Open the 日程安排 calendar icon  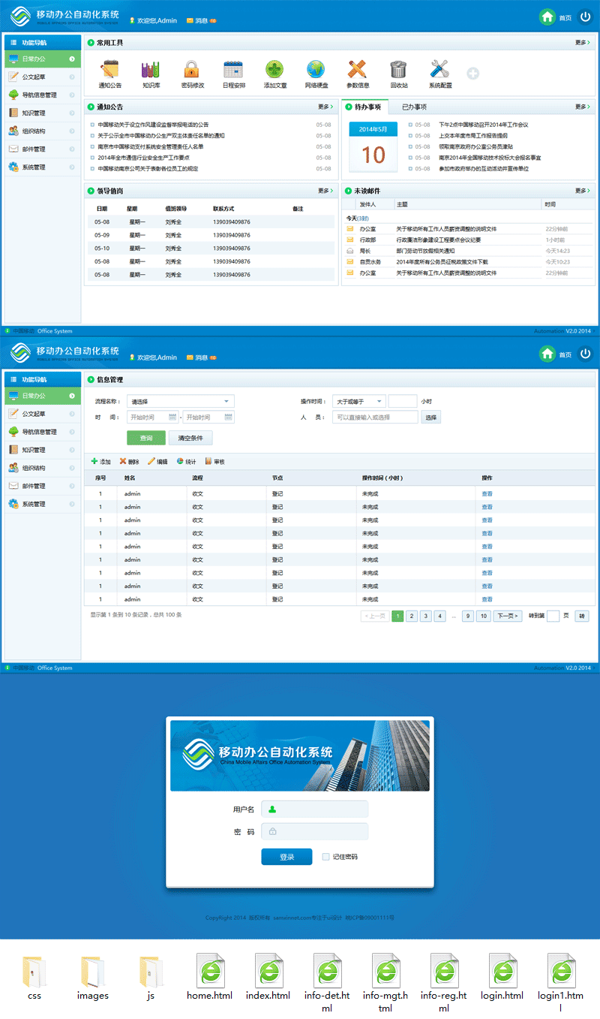[x=233, y=70]
